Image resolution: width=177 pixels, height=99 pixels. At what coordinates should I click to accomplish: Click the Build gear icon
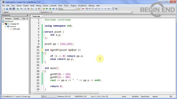click(x=44, y=9)
